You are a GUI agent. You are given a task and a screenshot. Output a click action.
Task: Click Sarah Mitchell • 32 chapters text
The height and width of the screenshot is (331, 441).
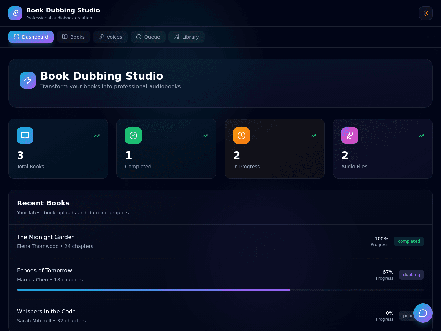(51, 321)
